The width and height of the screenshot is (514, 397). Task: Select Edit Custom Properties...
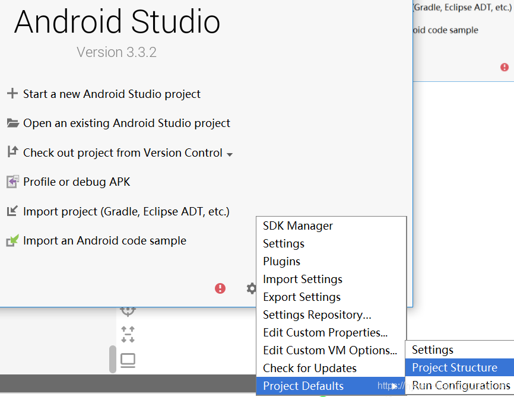click(331, 332)
